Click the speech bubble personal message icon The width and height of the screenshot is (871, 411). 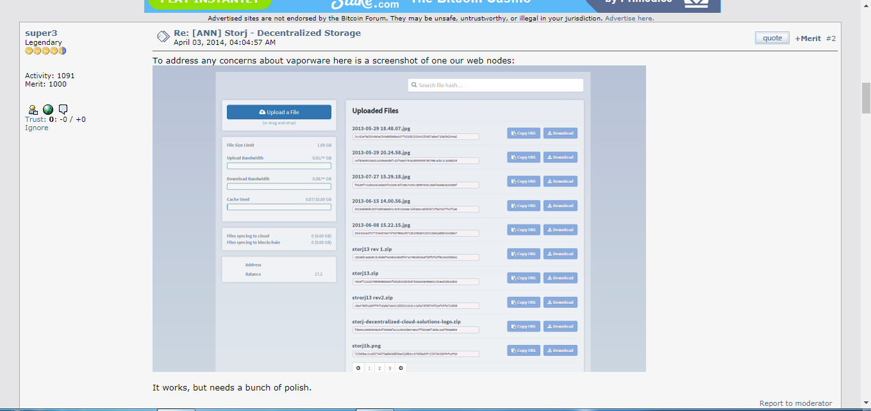63,110
